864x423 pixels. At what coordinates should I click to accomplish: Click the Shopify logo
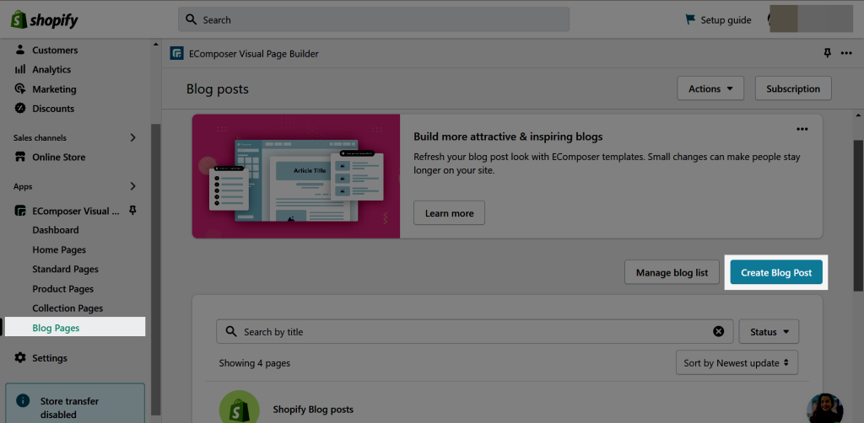point(45,20)
